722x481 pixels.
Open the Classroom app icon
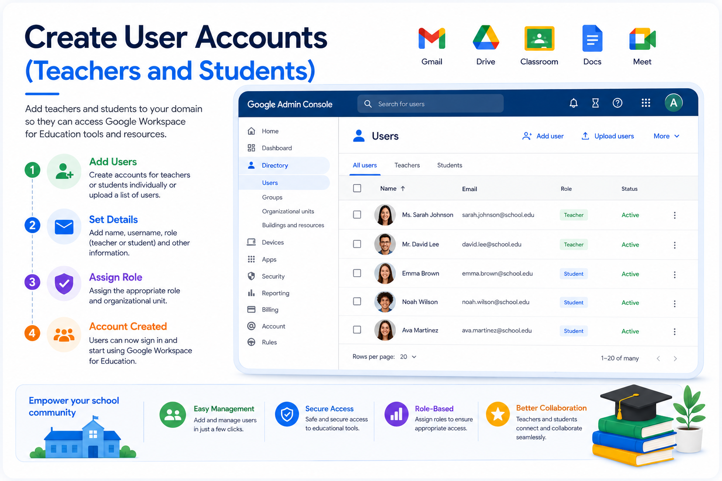(539, 39)
